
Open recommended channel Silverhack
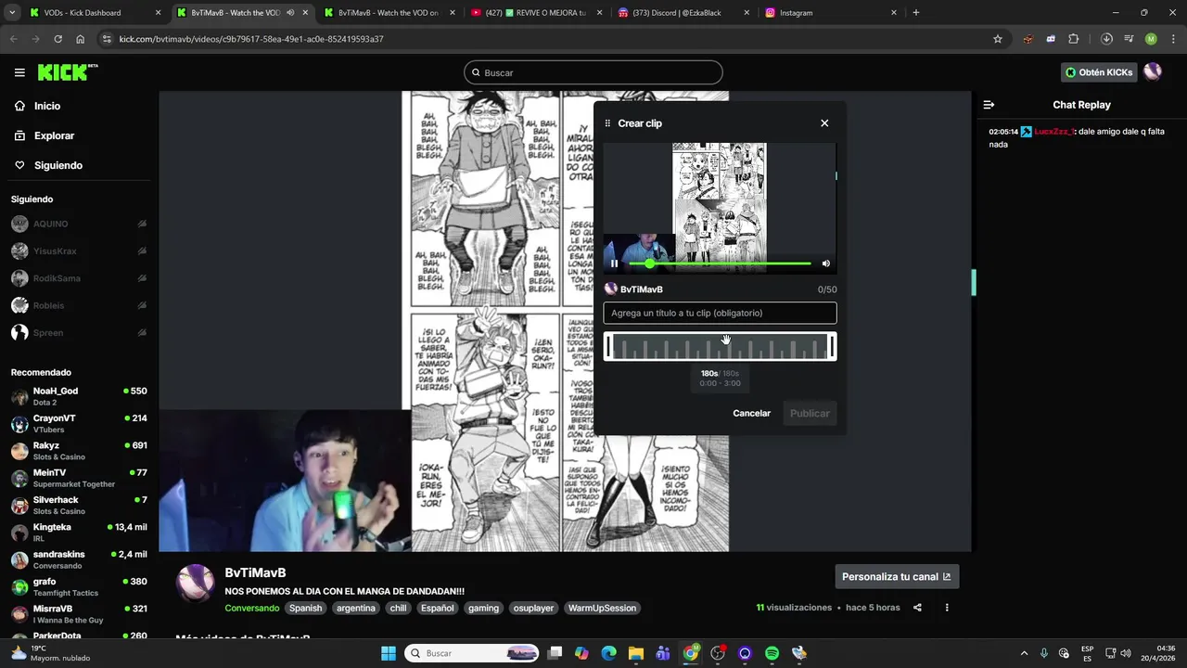point(78,506)
